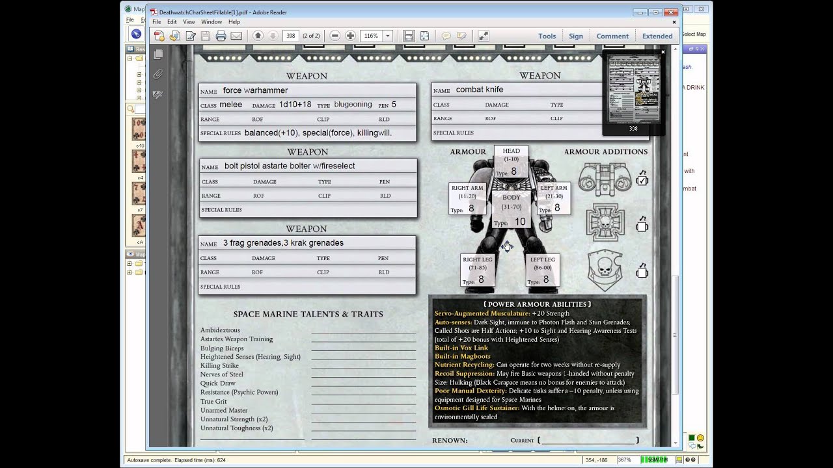Go to next page with down arrow
The height and width of the screenshot is (468, 833).
pyautogui.click(x=273, y=36)
